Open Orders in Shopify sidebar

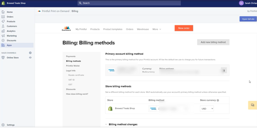(10, 17)
